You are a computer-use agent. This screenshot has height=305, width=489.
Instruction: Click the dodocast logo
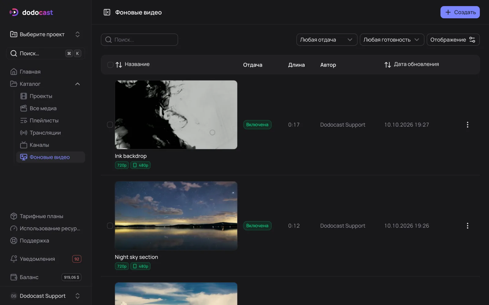point(31,12)
